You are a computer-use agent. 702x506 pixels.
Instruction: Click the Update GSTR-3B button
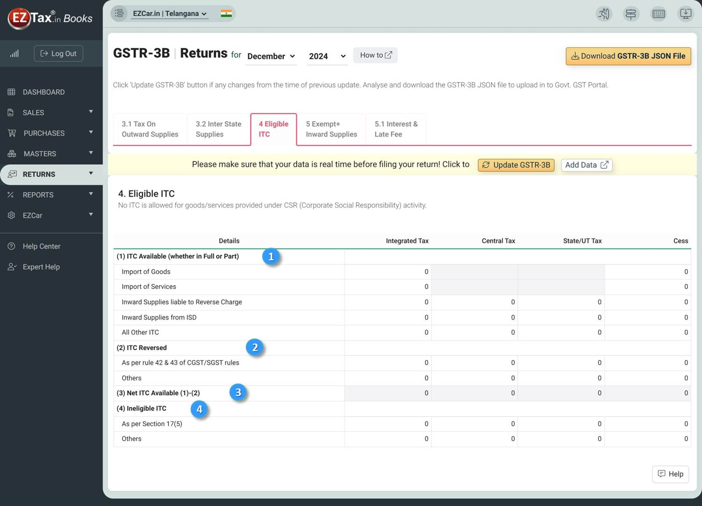516,165
